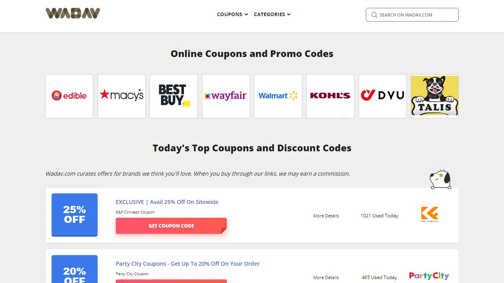The image size is (504, 283).
Task: Click the search magnifier icon
Action: pyautogui.click(x=374, y=15)
